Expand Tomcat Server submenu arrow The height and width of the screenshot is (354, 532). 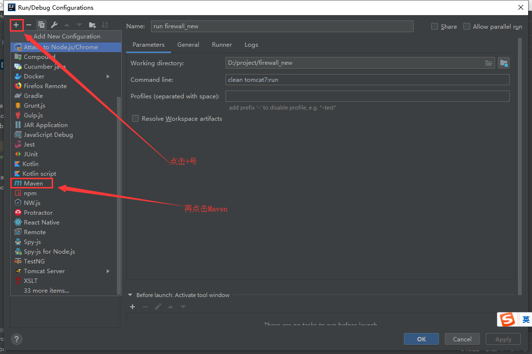pyautogui.click(x=108, y=271)
